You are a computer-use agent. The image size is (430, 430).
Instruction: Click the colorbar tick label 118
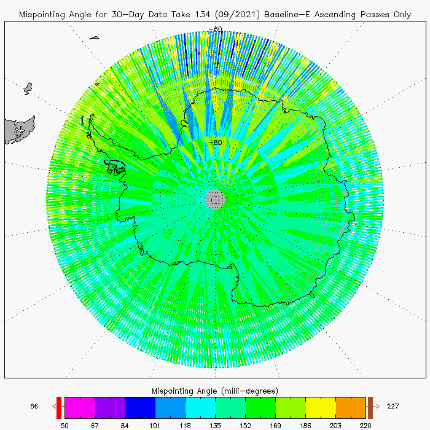click(x=185, y=426)
